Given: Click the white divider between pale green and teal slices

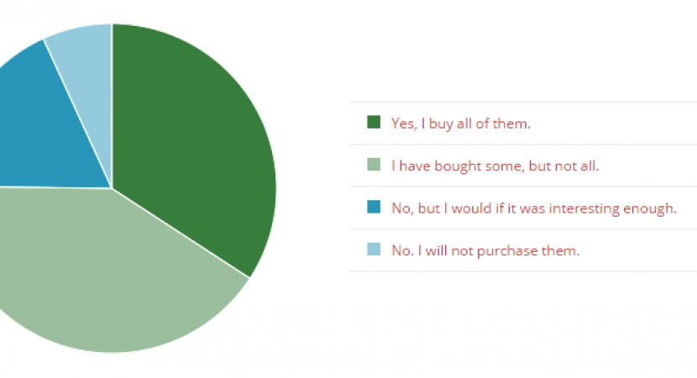Looking at the screenshot, I should tap(50, 187).
